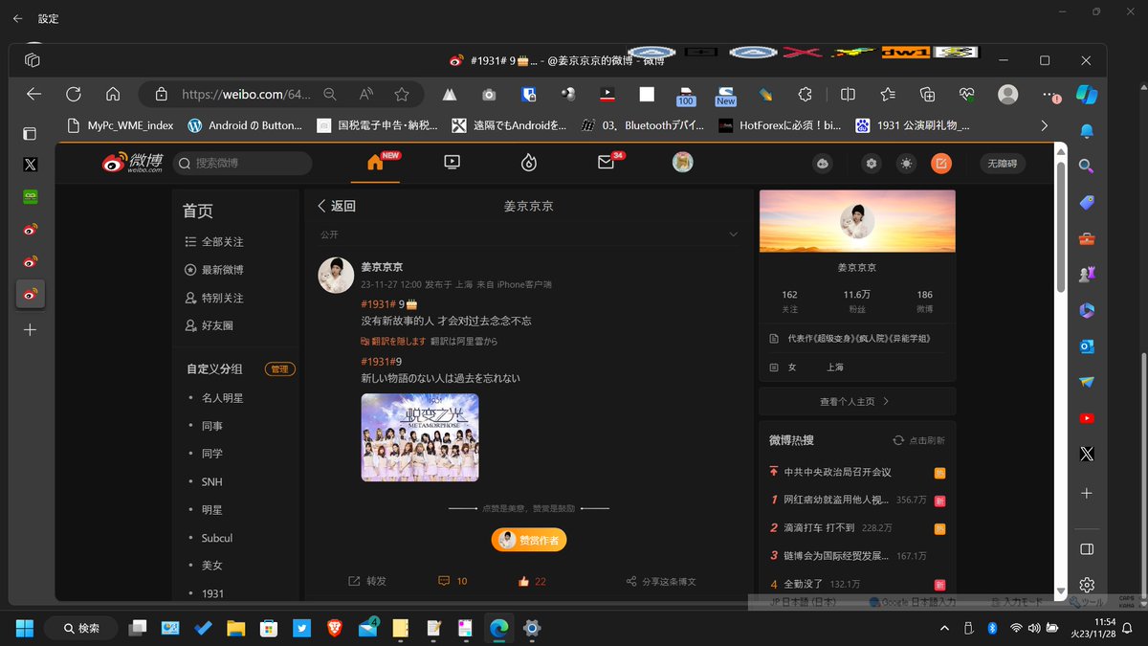Click the Edge browser back arrow
The width and height of the screenshot is (1148, 646).
[34, 94]
